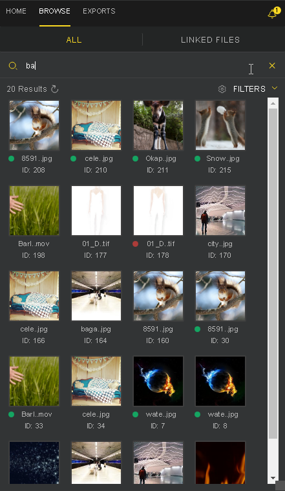This screenshot has height=491, width=285.
Task: Refresh results with the circular arrow icon
Action: click(x=54, y=89)
